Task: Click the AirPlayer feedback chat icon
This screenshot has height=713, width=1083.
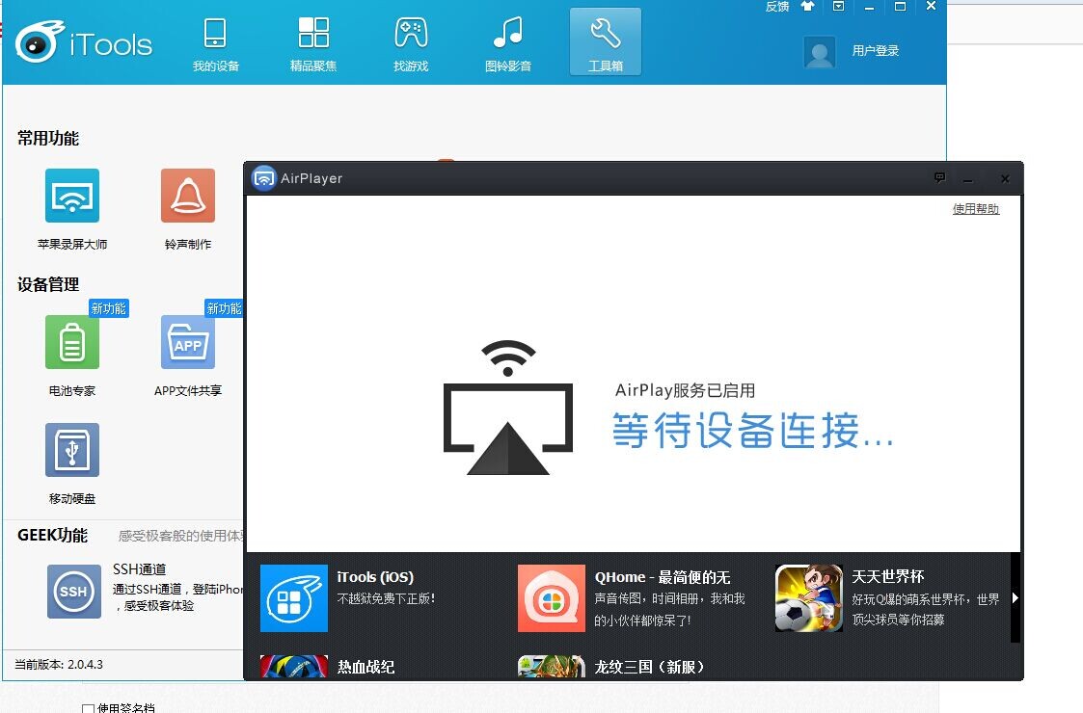Action: tap(939, 178)
